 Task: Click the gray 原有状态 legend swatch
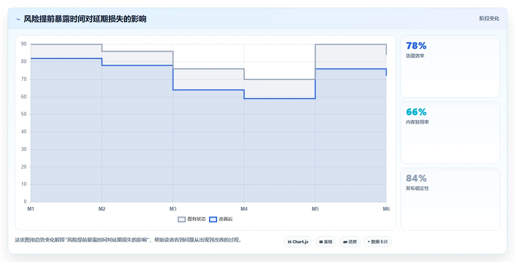181,219
